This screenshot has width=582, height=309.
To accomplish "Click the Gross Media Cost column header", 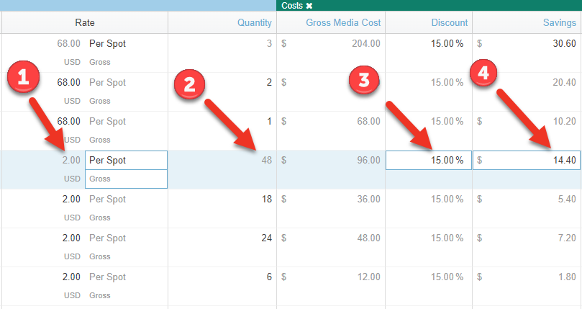I will tap(343, 22).
